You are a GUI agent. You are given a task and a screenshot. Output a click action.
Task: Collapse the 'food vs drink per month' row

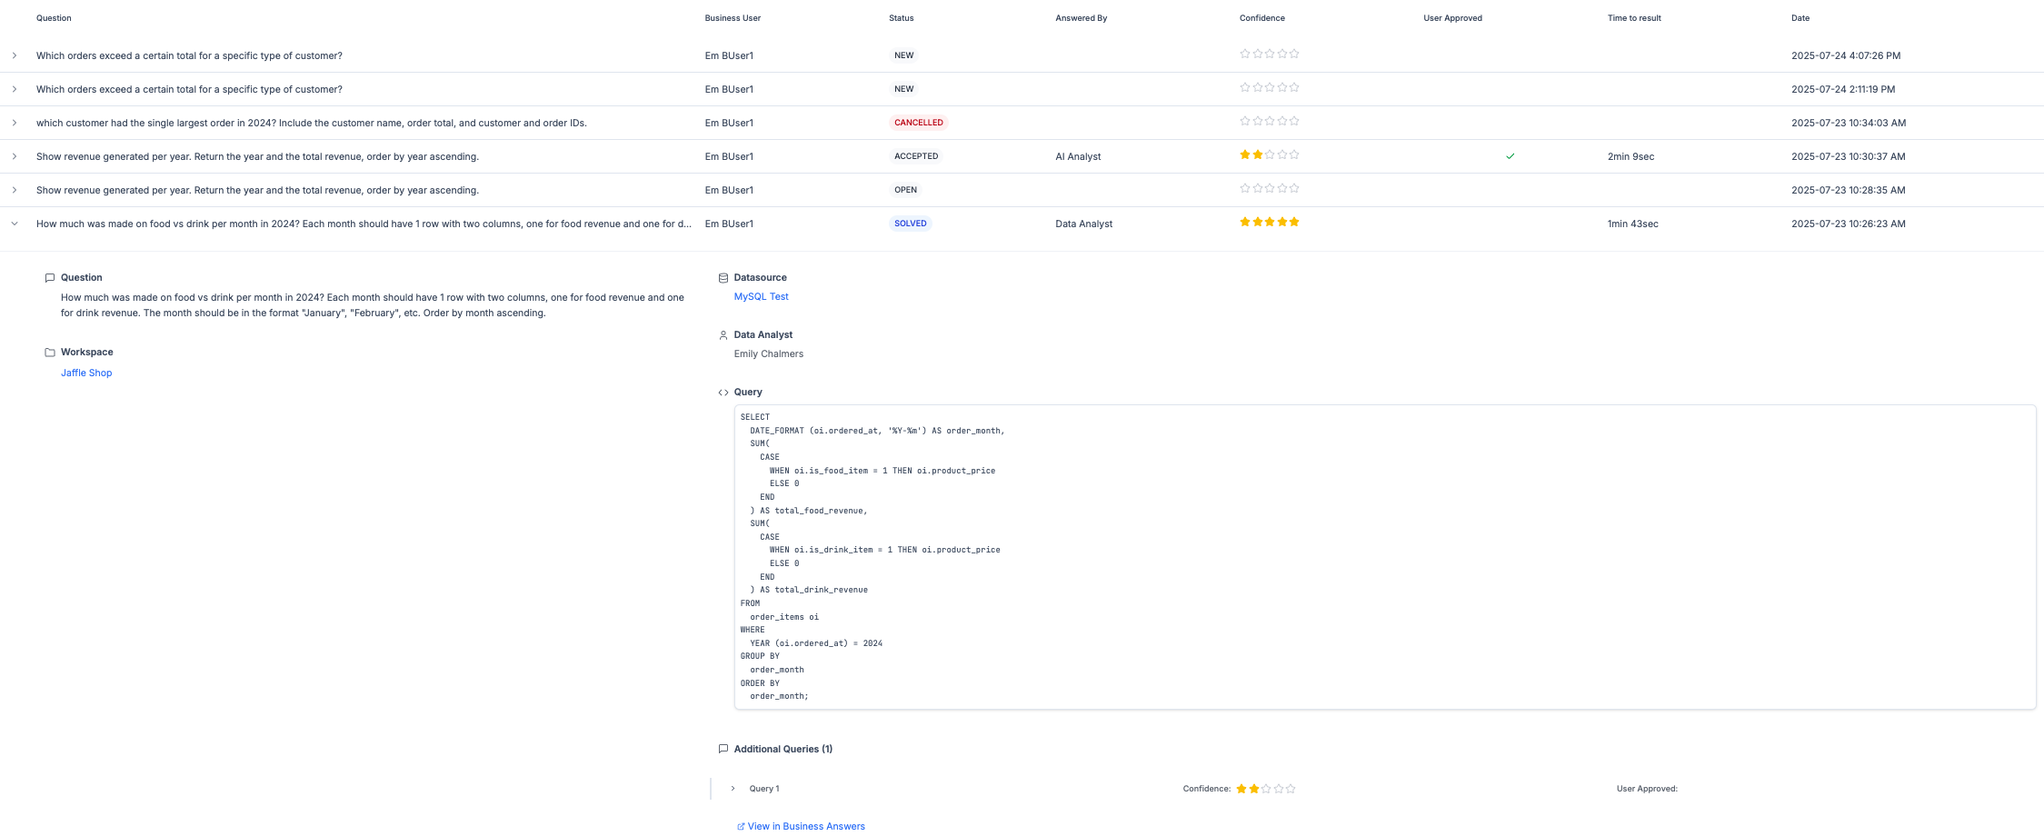pos(15,224)
